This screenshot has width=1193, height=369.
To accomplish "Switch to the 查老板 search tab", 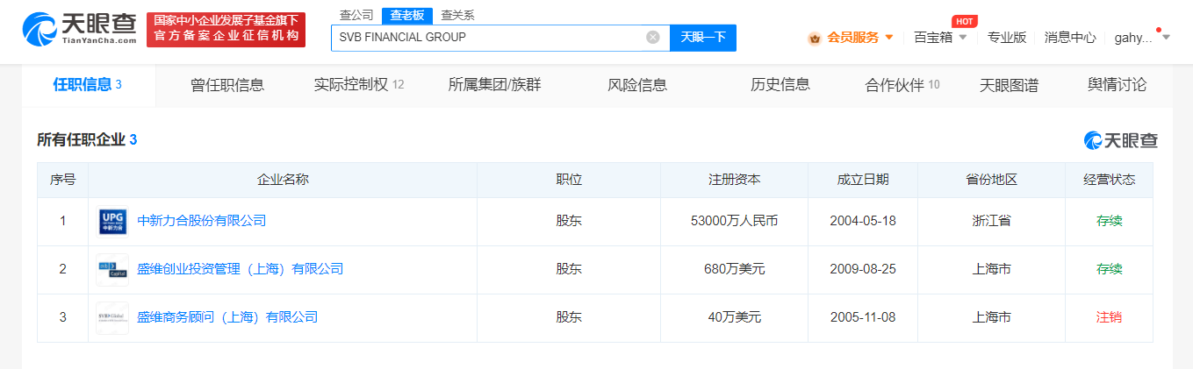I will click(407, 15).
